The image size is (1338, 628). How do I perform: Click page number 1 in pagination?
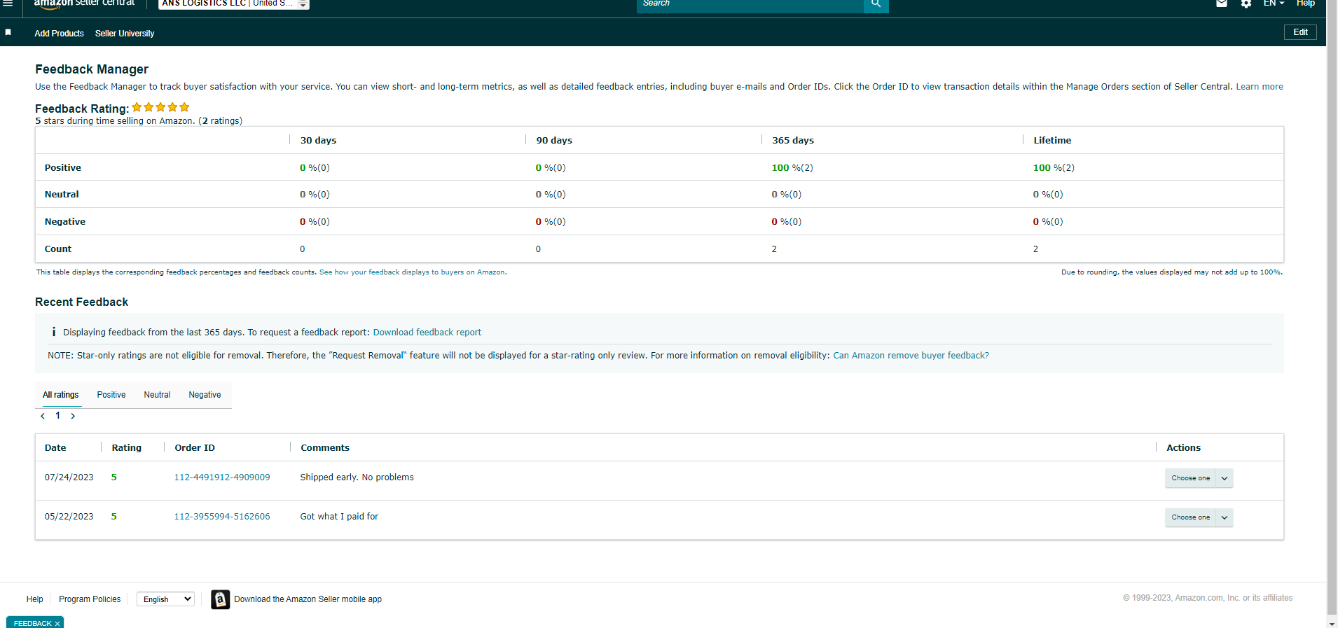(x=57, y=416)
